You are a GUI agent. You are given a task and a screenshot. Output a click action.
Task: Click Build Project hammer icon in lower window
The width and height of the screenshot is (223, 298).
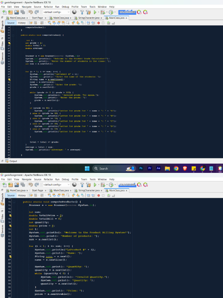pyautogui.click(x=82, y=185)
